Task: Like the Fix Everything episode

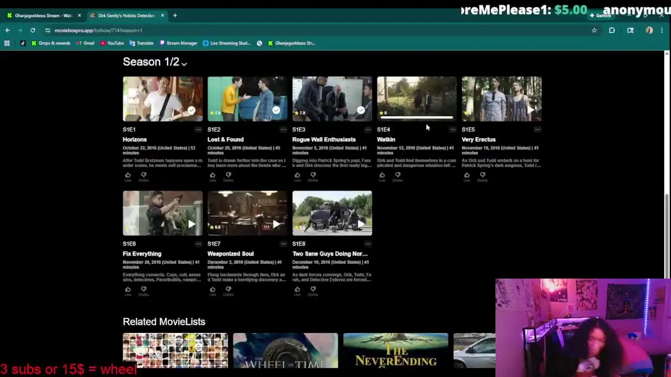Action: click(127, 291)
